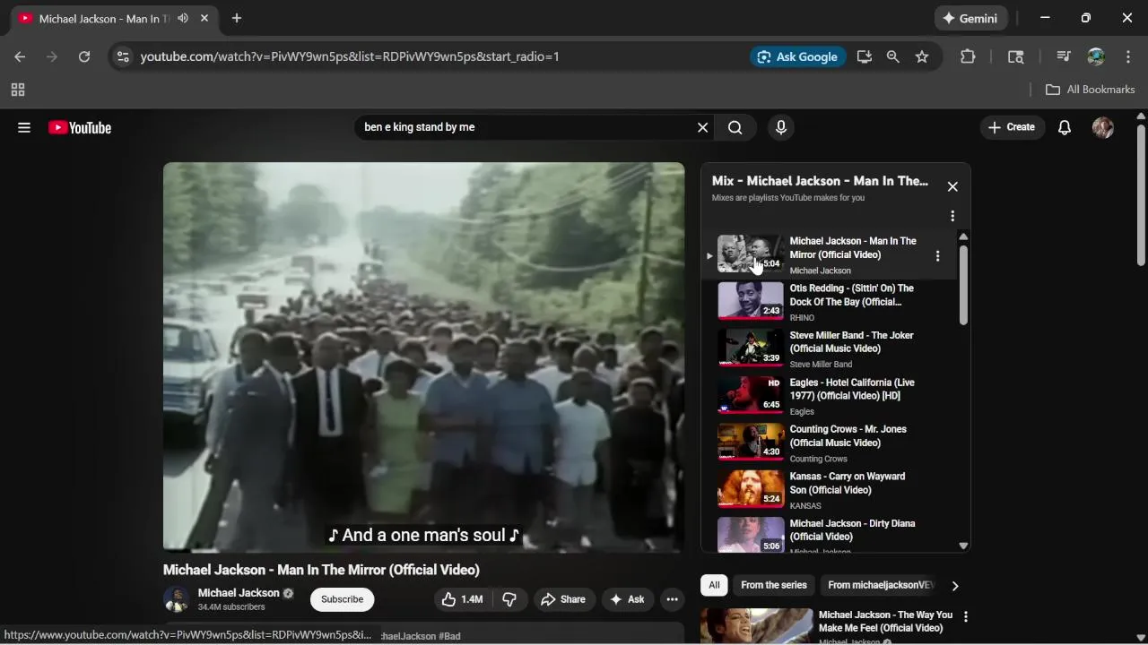Open the Chrome profile avatar

tap(1096, 56)
